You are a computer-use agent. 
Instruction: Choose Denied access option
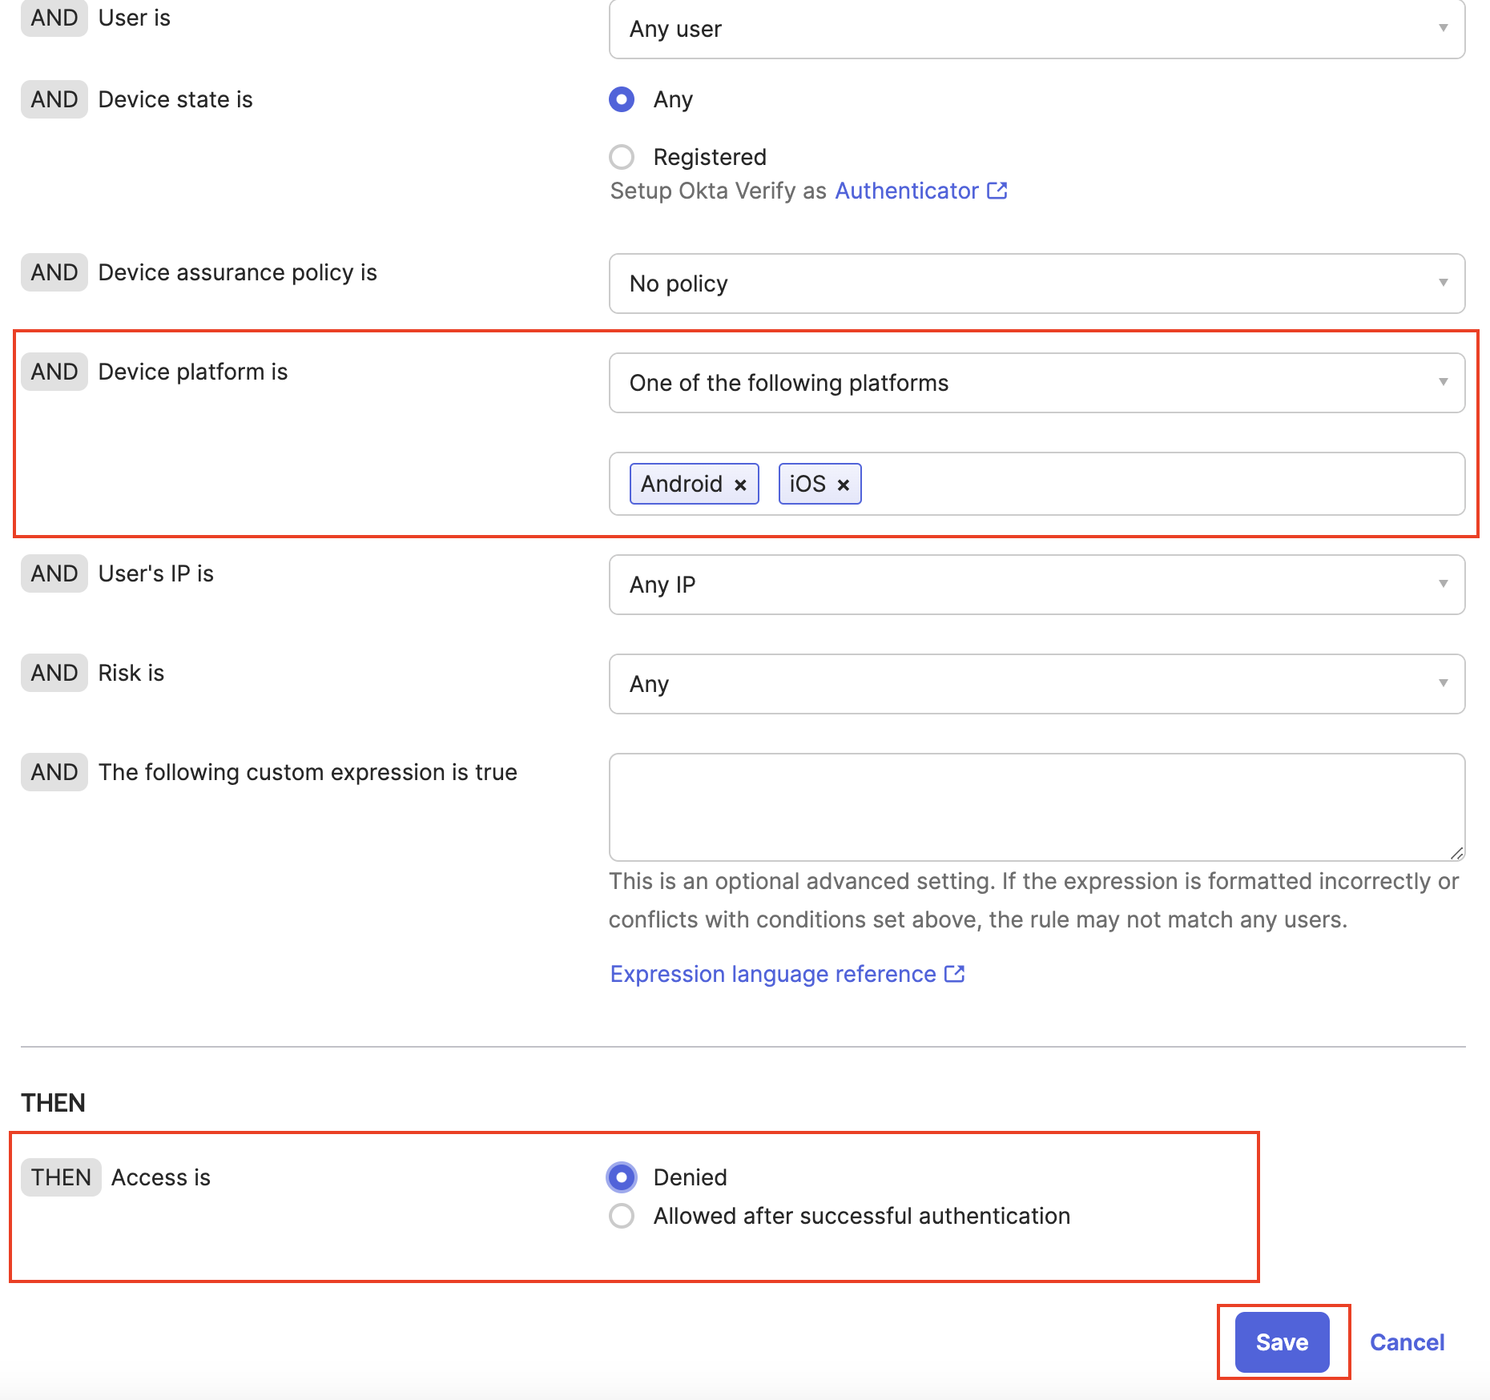(622, 1177)
